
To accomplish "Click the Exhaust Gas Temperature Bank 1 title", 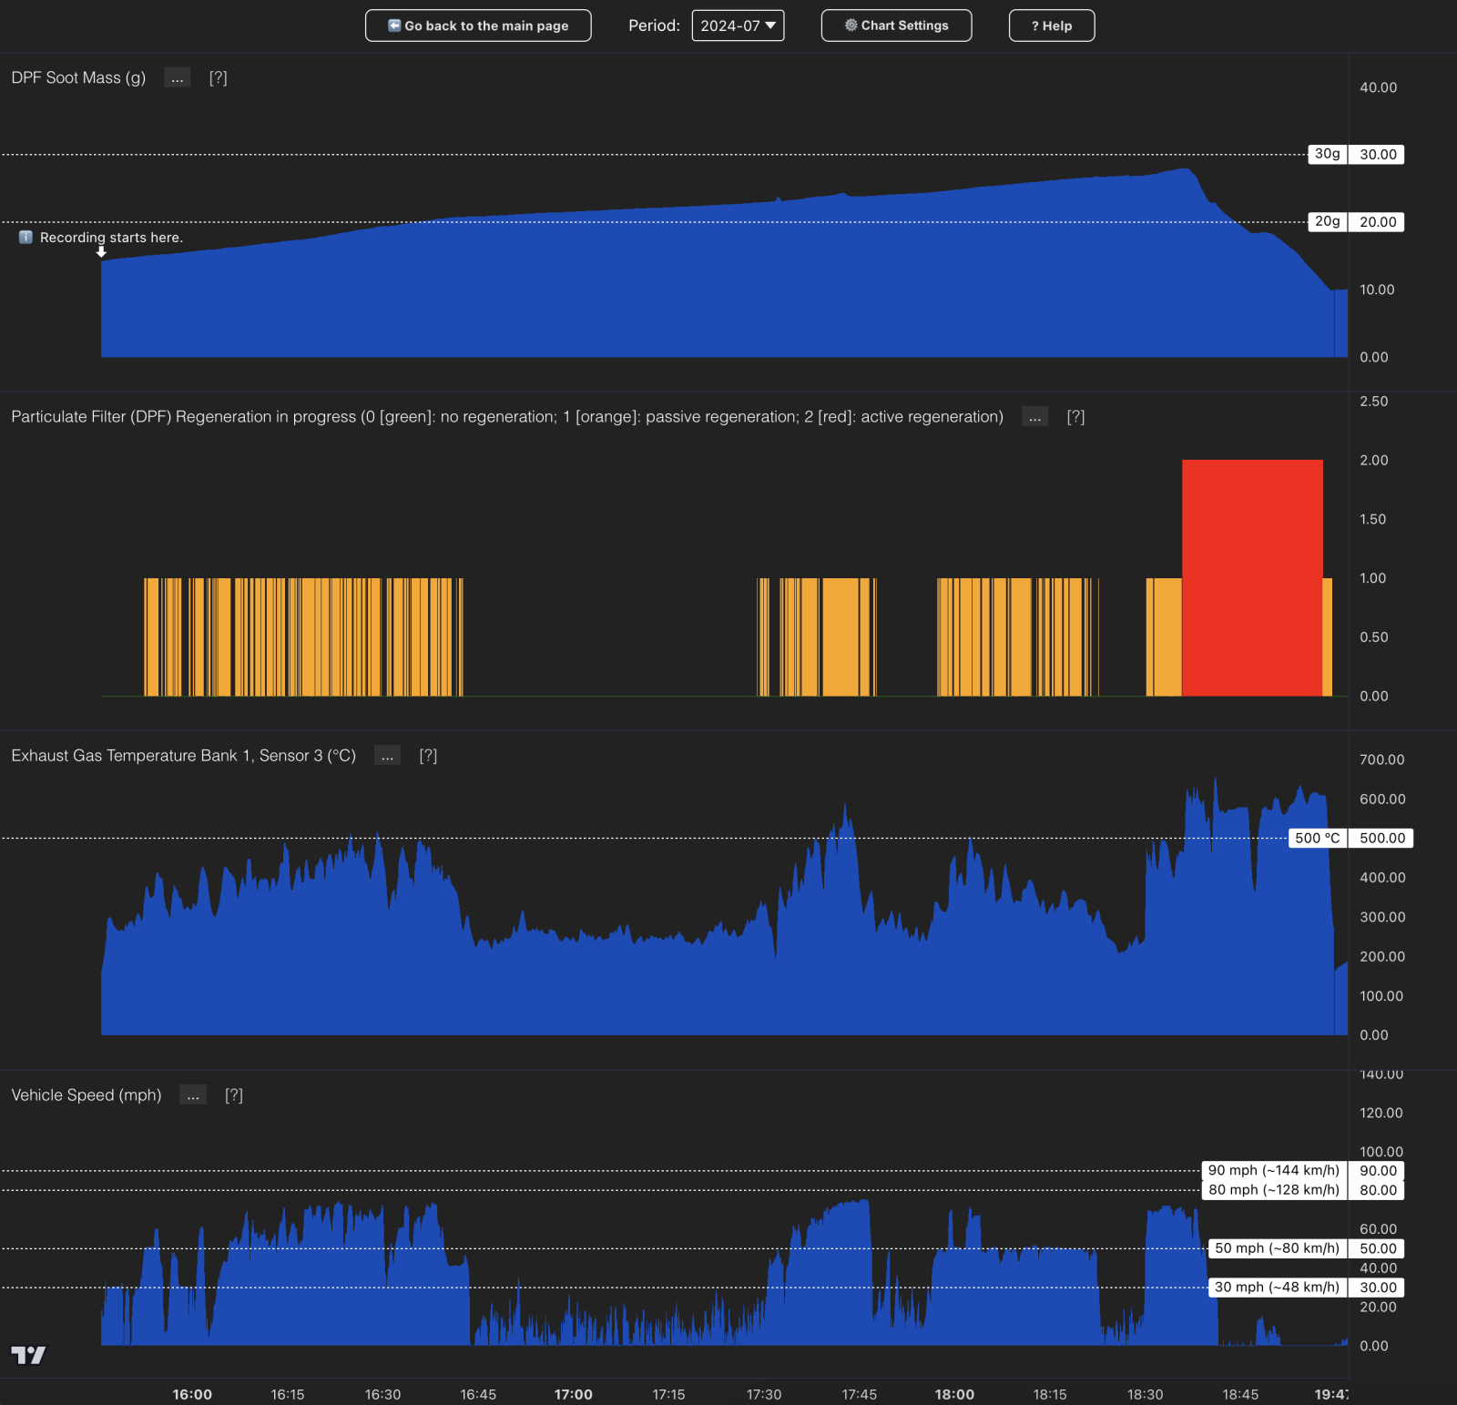I will [183, 756].
